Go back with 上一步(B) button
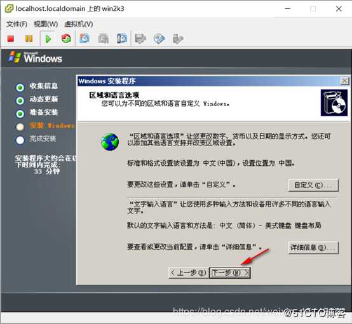The width and height of the screenshot is (352, 324). [189, 273]
